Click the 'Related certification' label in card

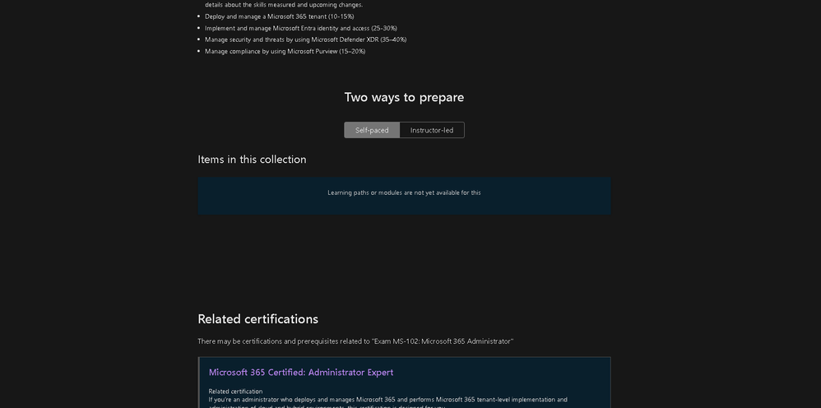(x=235, y=392)
